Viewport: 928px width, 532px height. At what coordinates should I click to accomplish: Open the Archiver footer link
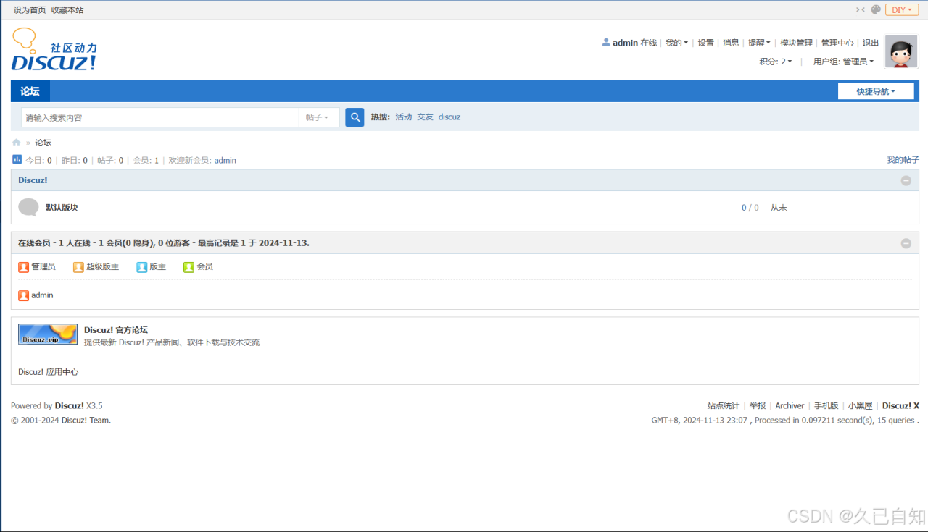tap(790, 406)
